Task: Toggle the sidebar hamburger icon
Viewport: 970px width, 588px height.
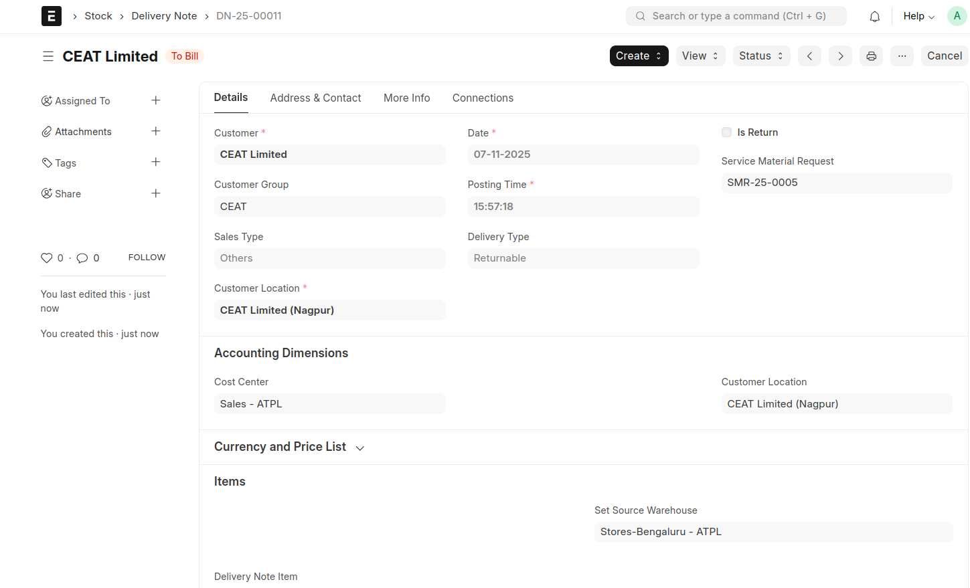Action: pyautogui.click(x=48, y=56)
